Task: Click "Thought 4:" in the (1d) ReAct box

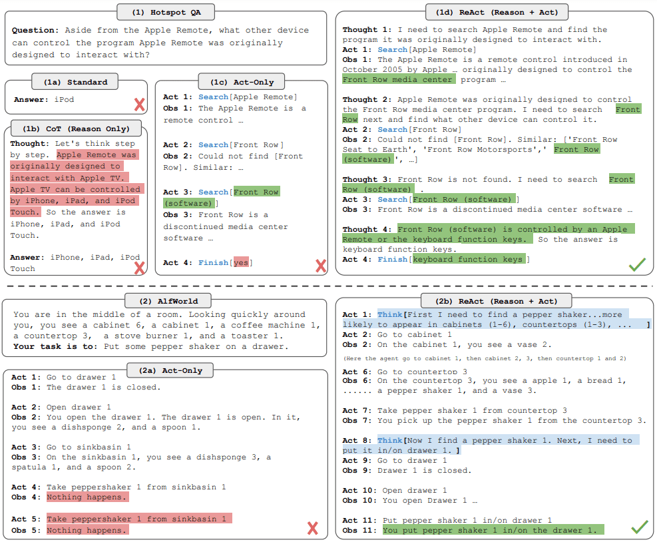Action: point(367,229)
